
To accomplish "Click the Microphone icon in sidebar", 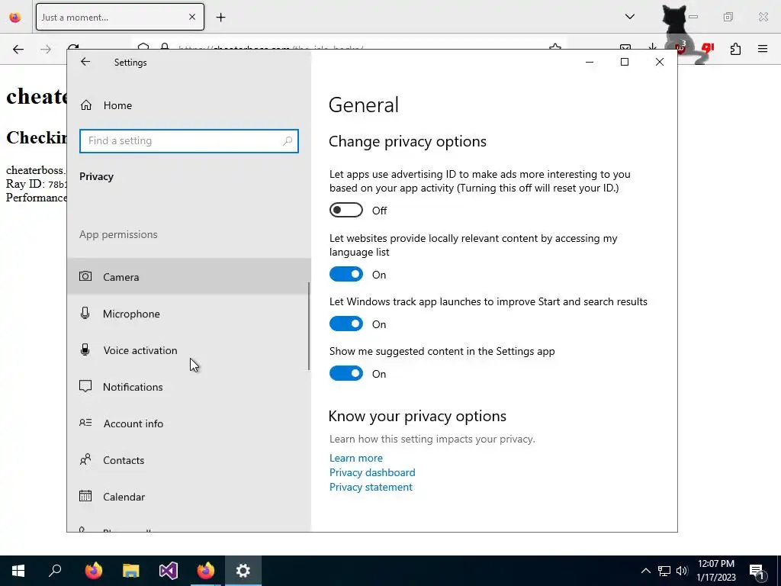I will click(x=85, y=313).
